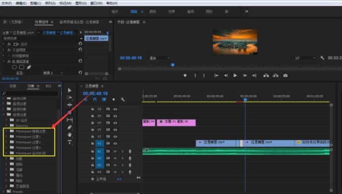Click Mark In button

(195, 76)
